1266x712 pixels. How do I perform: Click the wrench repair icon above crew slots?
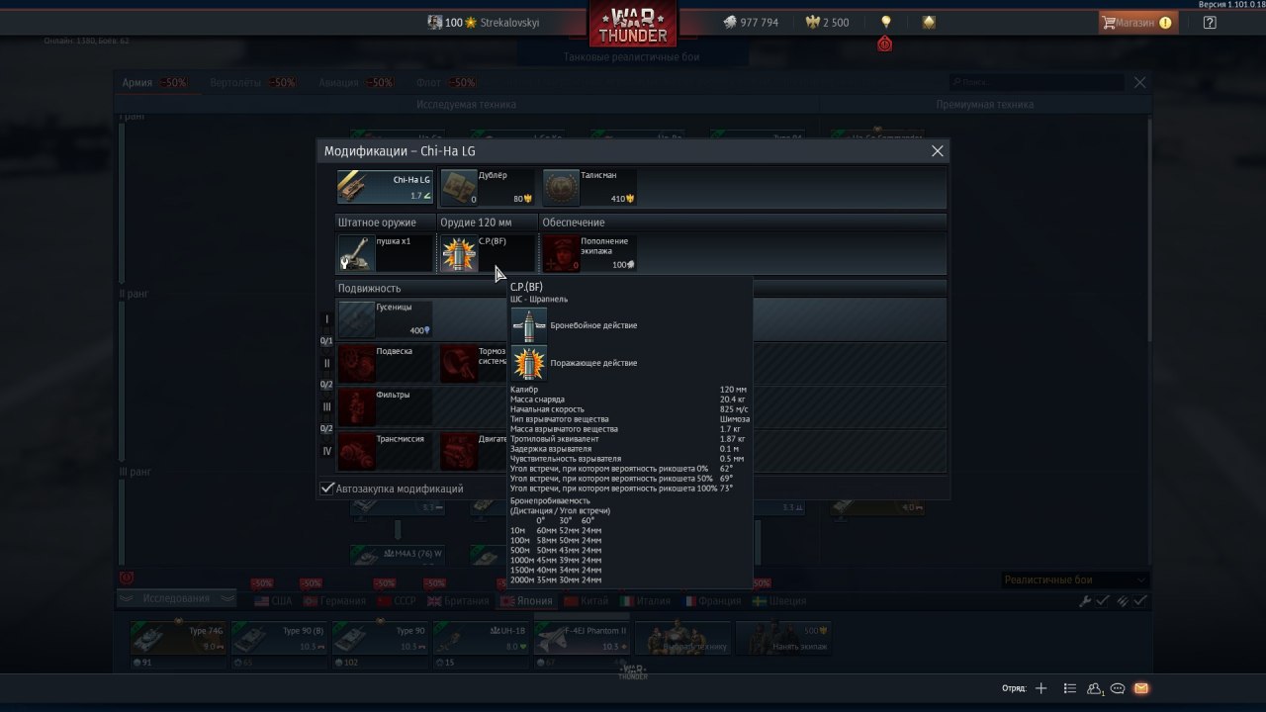click(x=1085, y=600)
